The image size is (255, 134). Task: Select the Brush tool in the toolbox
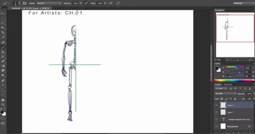click(3, 47)
